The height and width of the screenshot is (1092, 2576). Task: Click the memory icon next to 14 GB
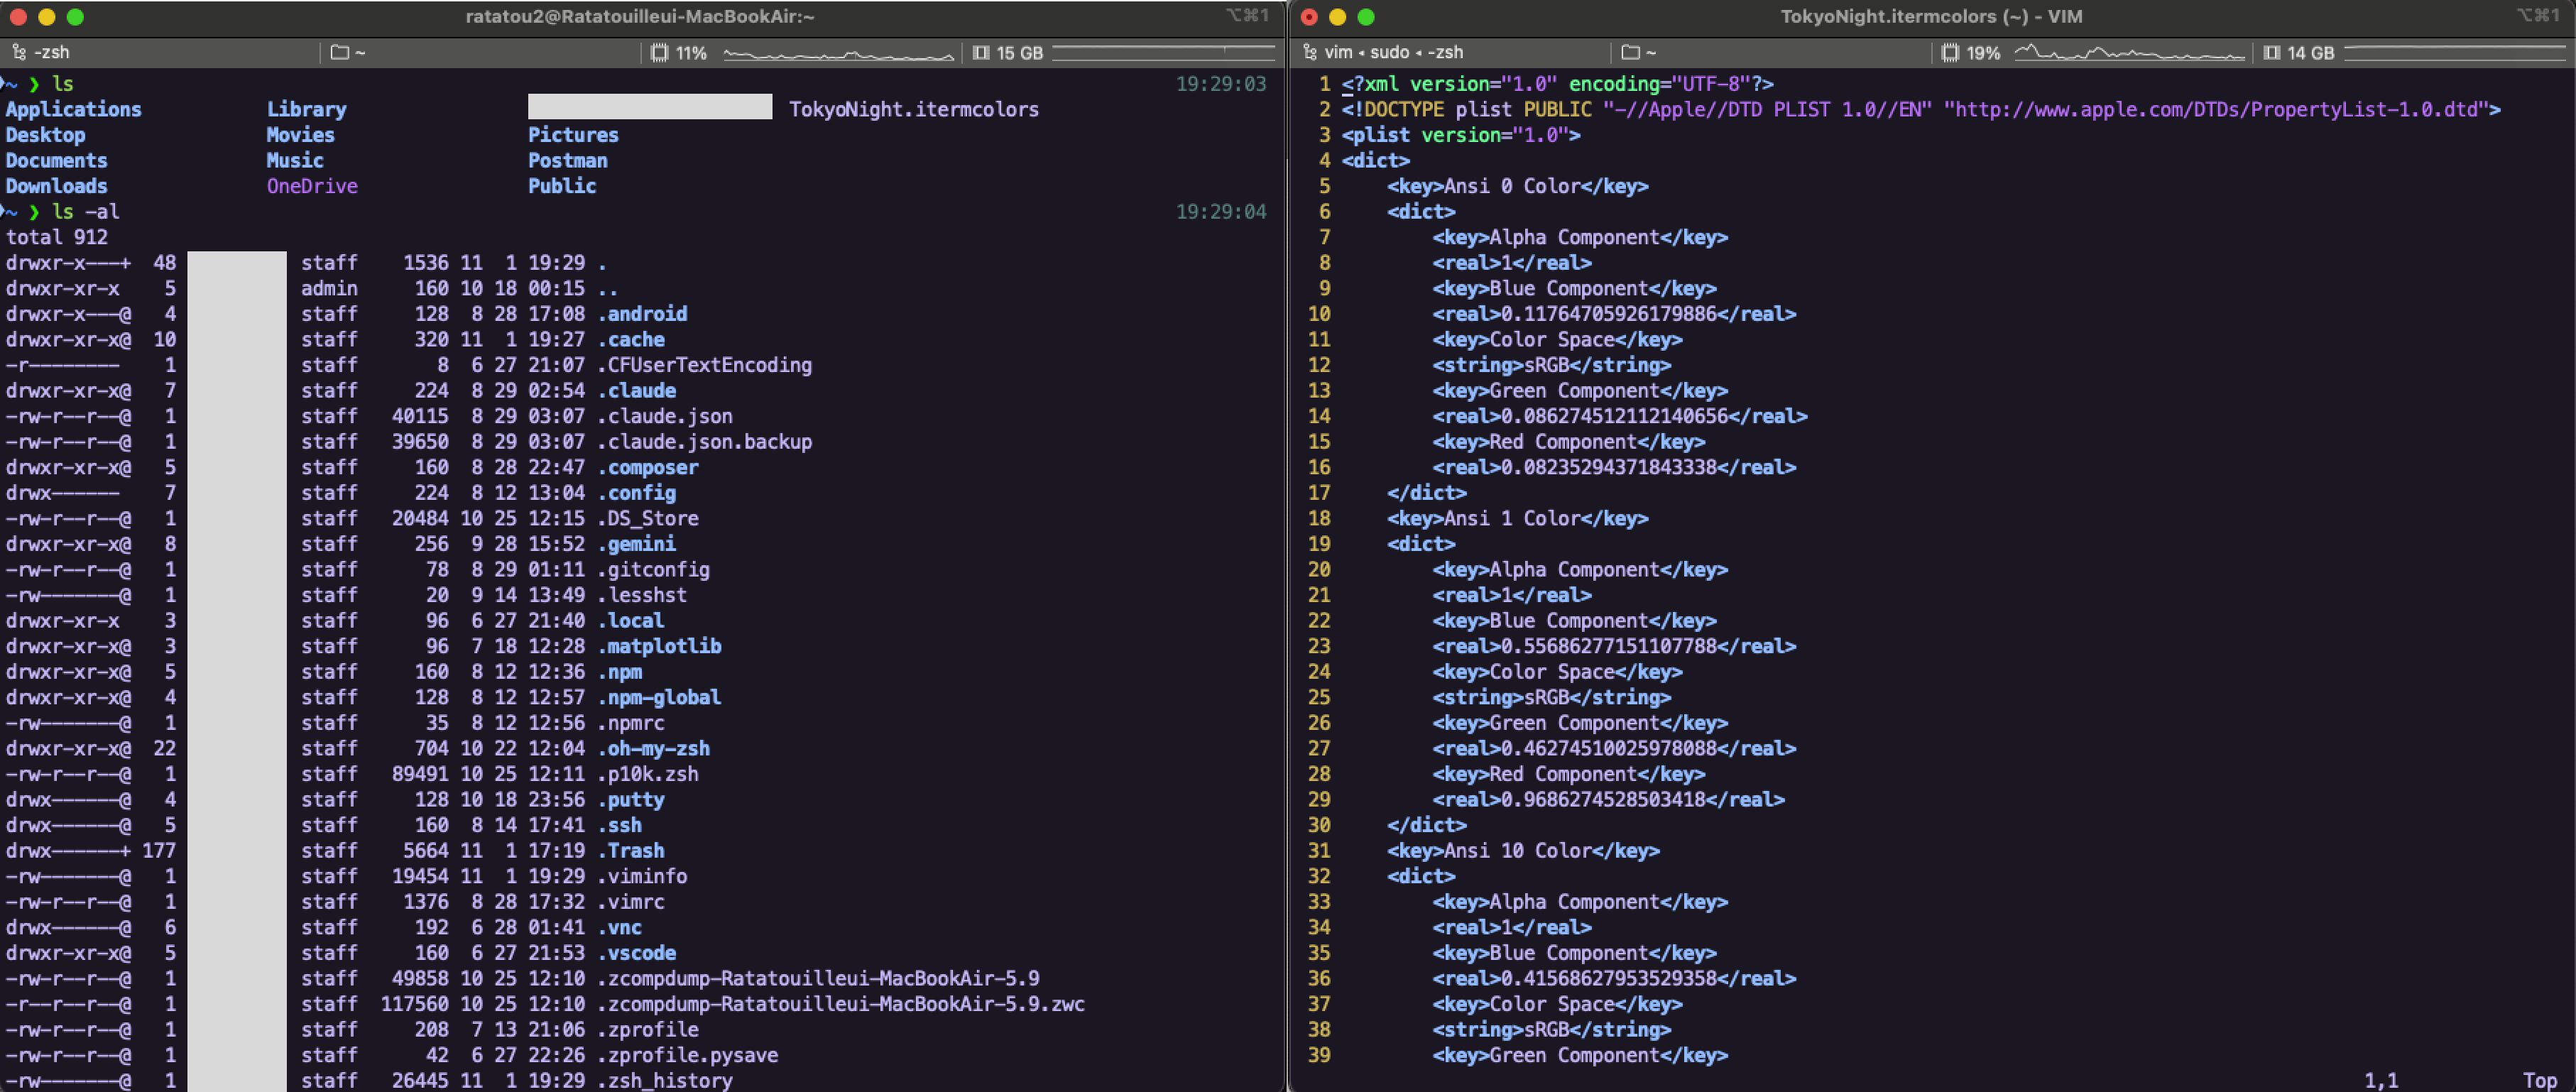tap(2272, 53)
